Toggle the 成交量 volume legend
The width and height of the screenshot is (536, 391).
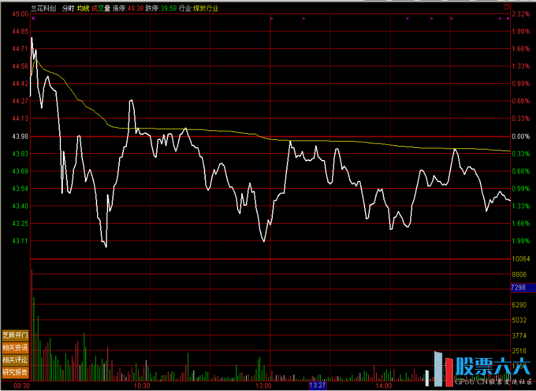[101, 9]
